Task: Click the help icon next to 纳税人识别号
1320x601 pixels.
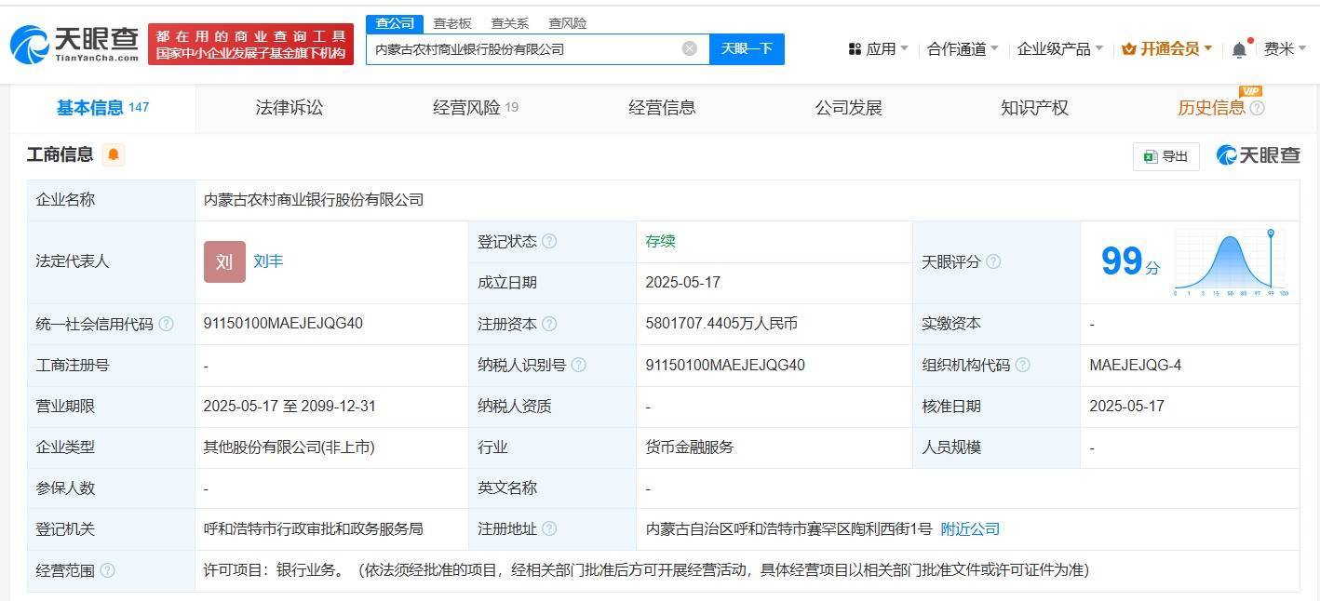Action: tap(578, 365)
